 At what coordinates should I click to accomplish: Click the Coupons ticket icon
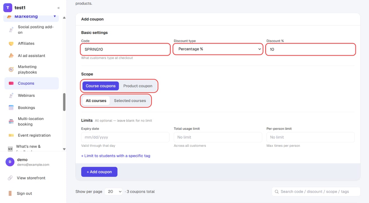click(x=11, y=83)
